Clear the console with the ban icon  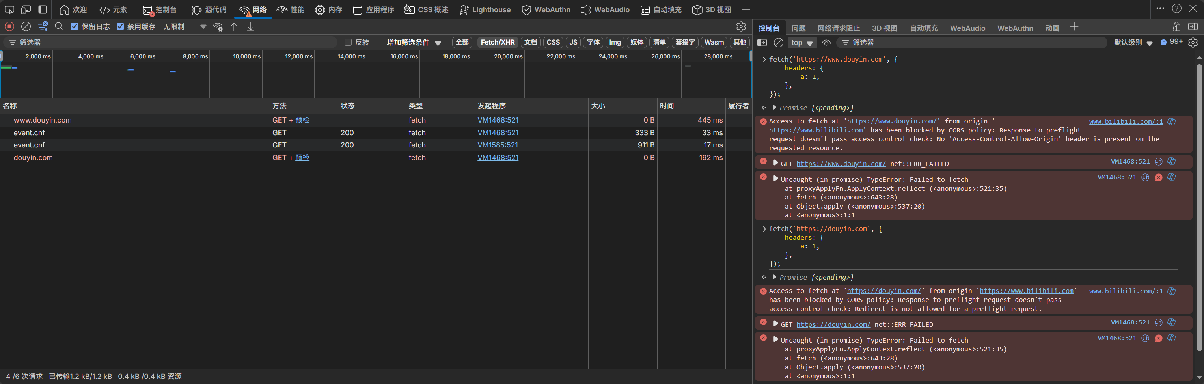pyautogui.click(x=778, y=43)
